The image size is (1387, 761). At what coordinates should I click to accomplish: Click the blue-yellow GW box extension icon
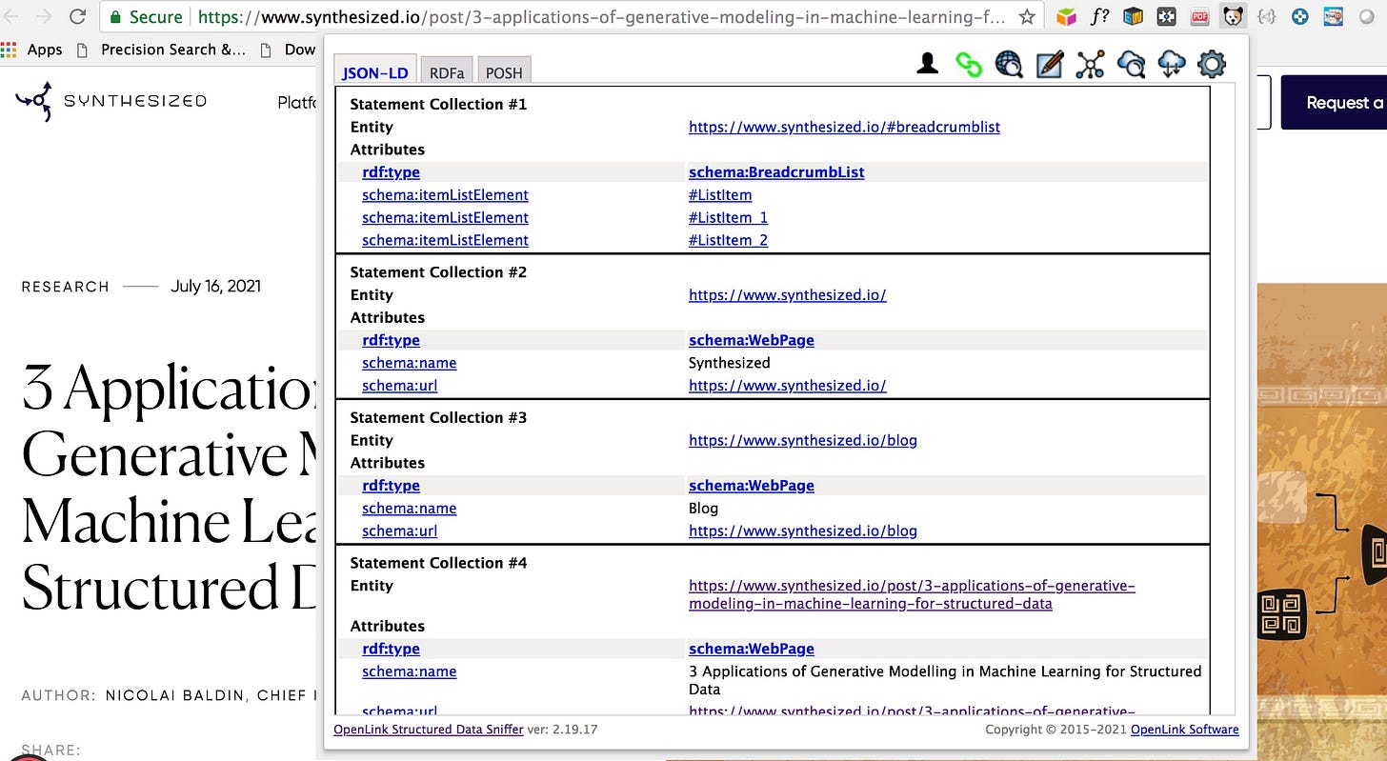click(x=1133, y=16)
